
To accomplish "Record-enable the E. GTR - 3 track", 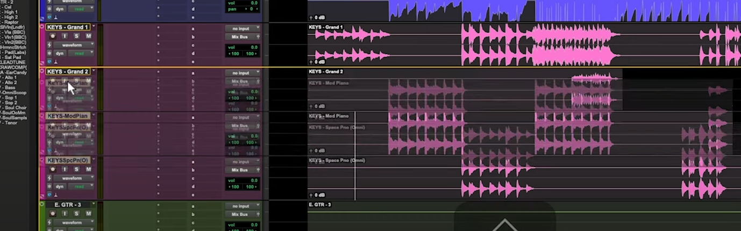I will 53,213.
